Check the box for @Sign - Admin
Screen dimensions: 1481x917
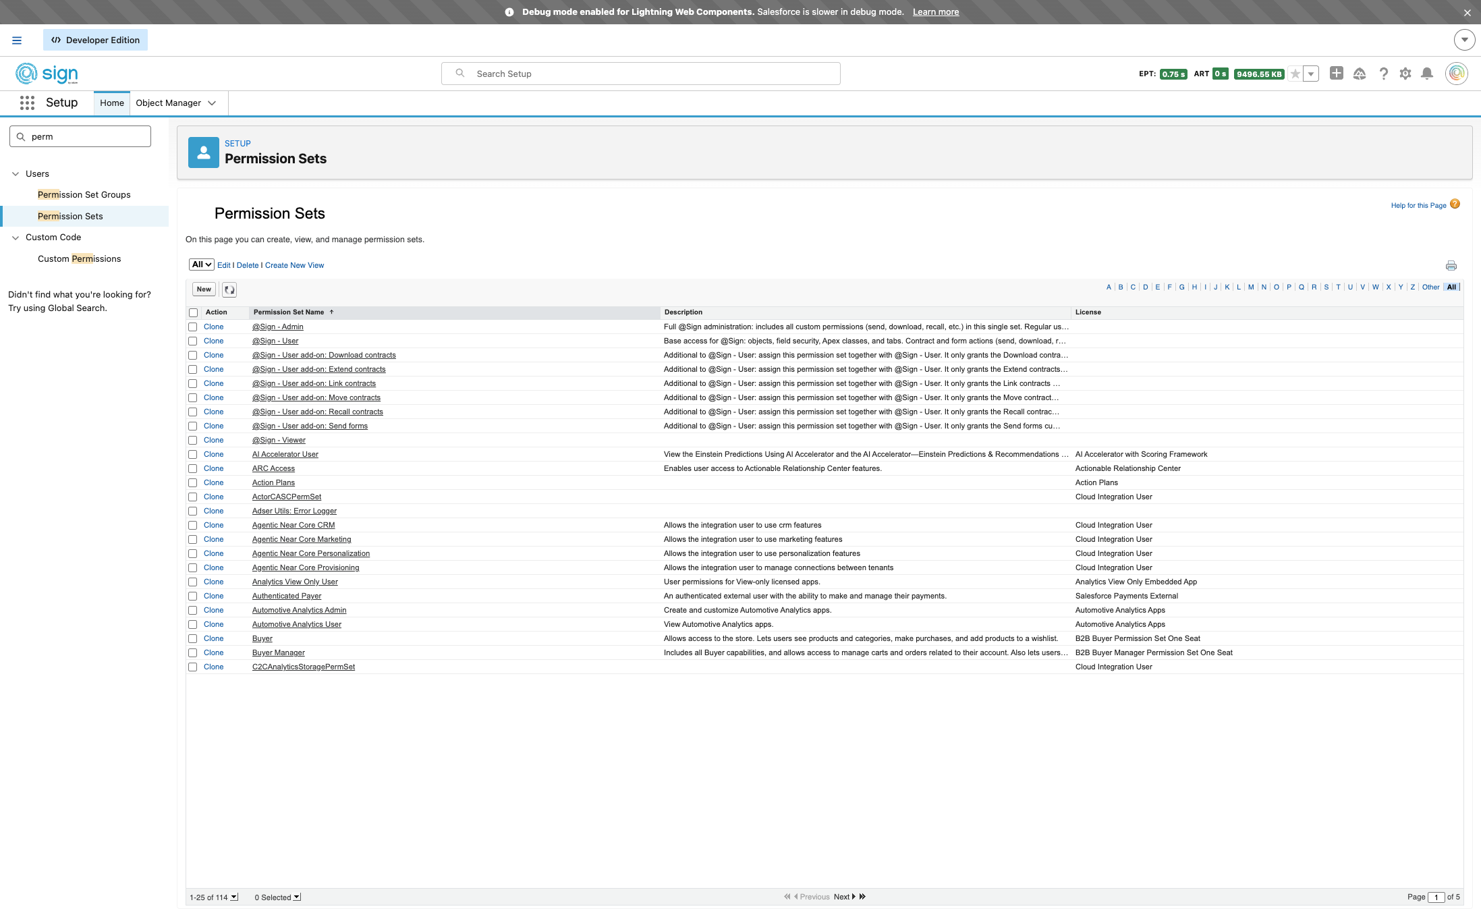[x=193, y=327]
